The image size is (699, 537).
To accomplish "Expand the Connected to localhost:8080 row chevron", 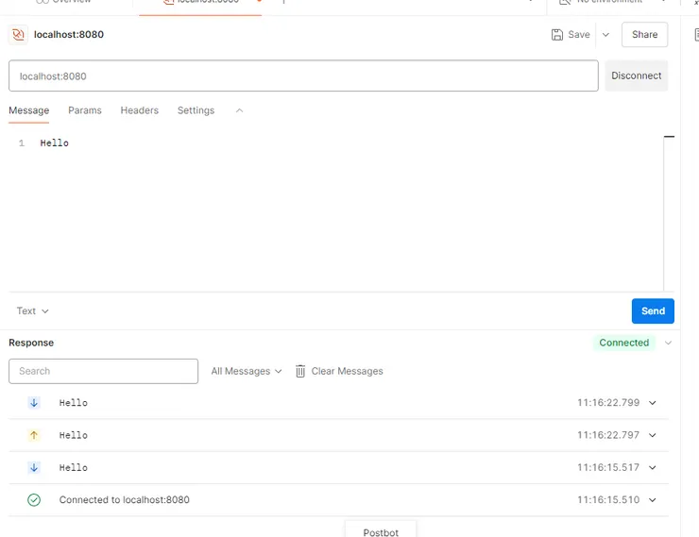I will [x=652, y=500].
